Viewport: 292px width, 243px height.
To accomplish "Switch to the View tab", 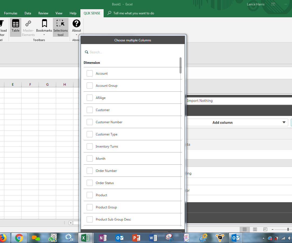I will click(x=59, y=13).
